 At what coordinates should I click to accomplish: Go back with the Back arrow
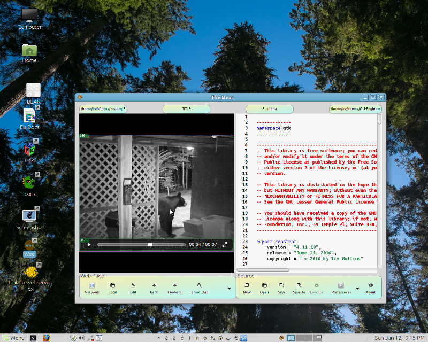[154, 288]
